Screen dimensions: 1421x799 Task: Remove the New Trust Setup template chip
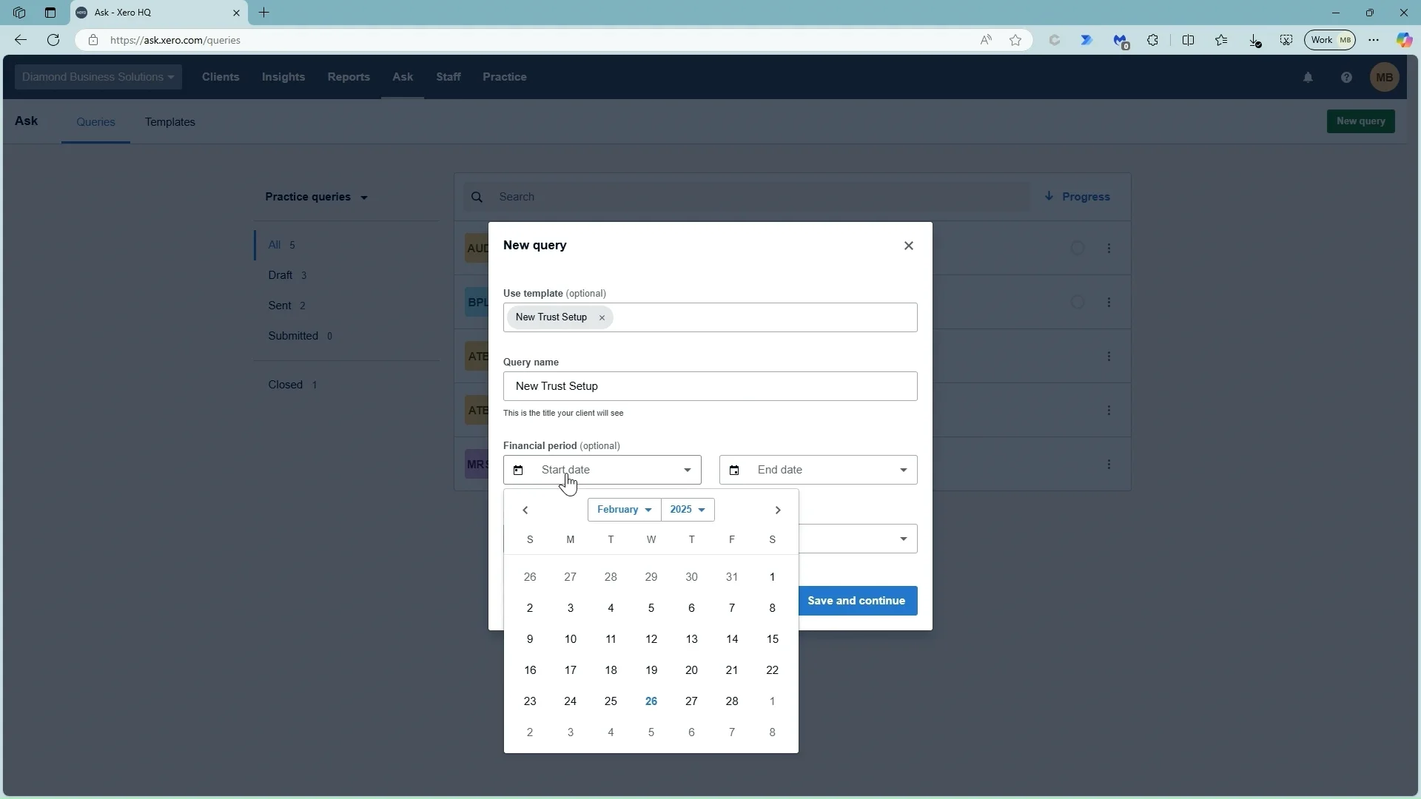click(x=602, y=317)
